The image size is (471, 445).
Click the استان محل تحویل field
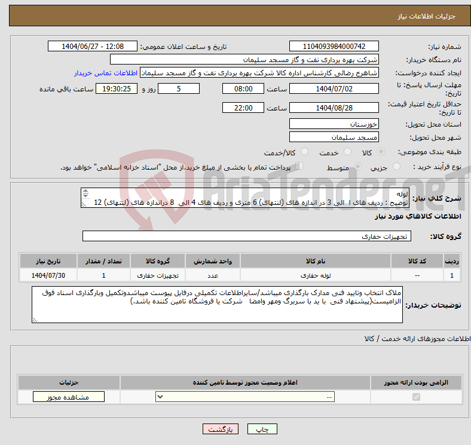(x=334, y=124)
